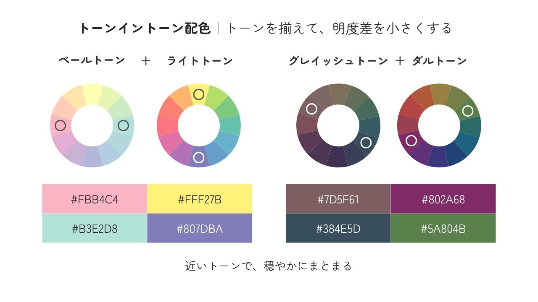
Task: Click the pink #FBB4C4 color swatch
Action: click(95, 199)
